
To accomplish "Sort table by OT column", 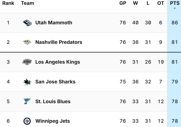I will [x=161, y=3].
